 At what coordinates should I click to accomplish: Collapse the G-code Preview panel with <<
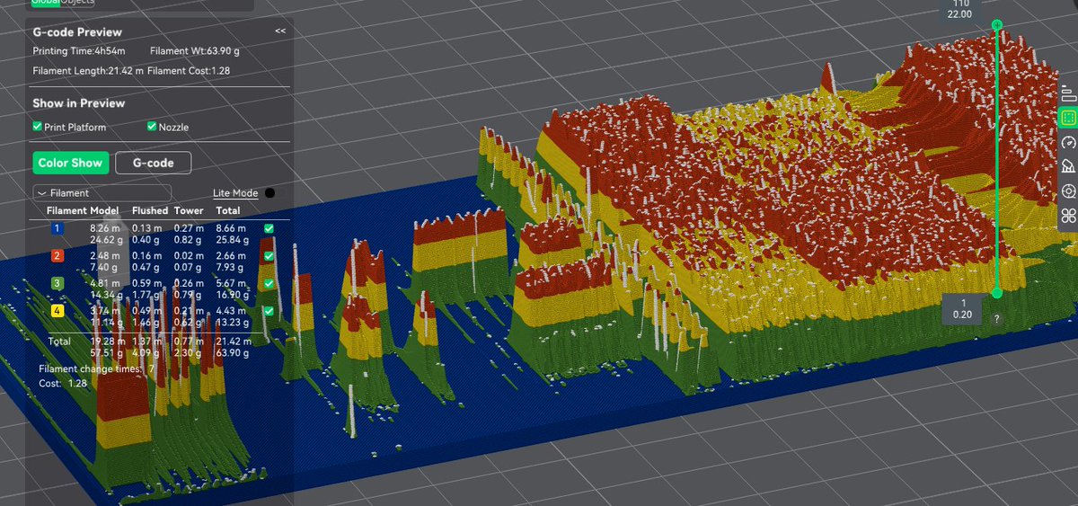click(x=280, y=31)
